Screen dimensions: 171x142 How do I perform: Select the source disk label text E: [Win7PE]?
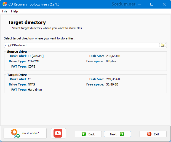36,56
